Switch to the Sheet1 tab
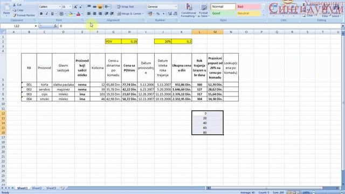This screenshot has width=345, height=194. coord(23,188)
